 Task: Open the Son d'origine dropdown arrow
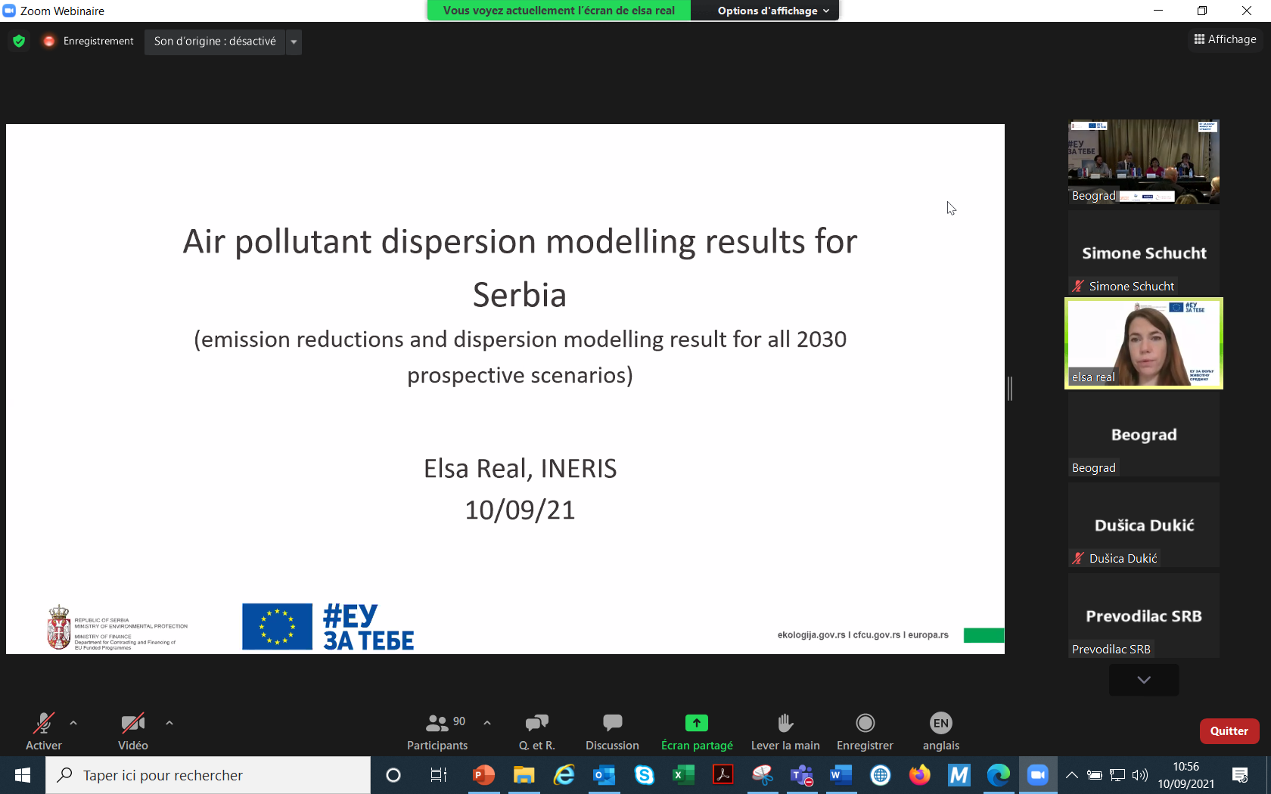294,42
